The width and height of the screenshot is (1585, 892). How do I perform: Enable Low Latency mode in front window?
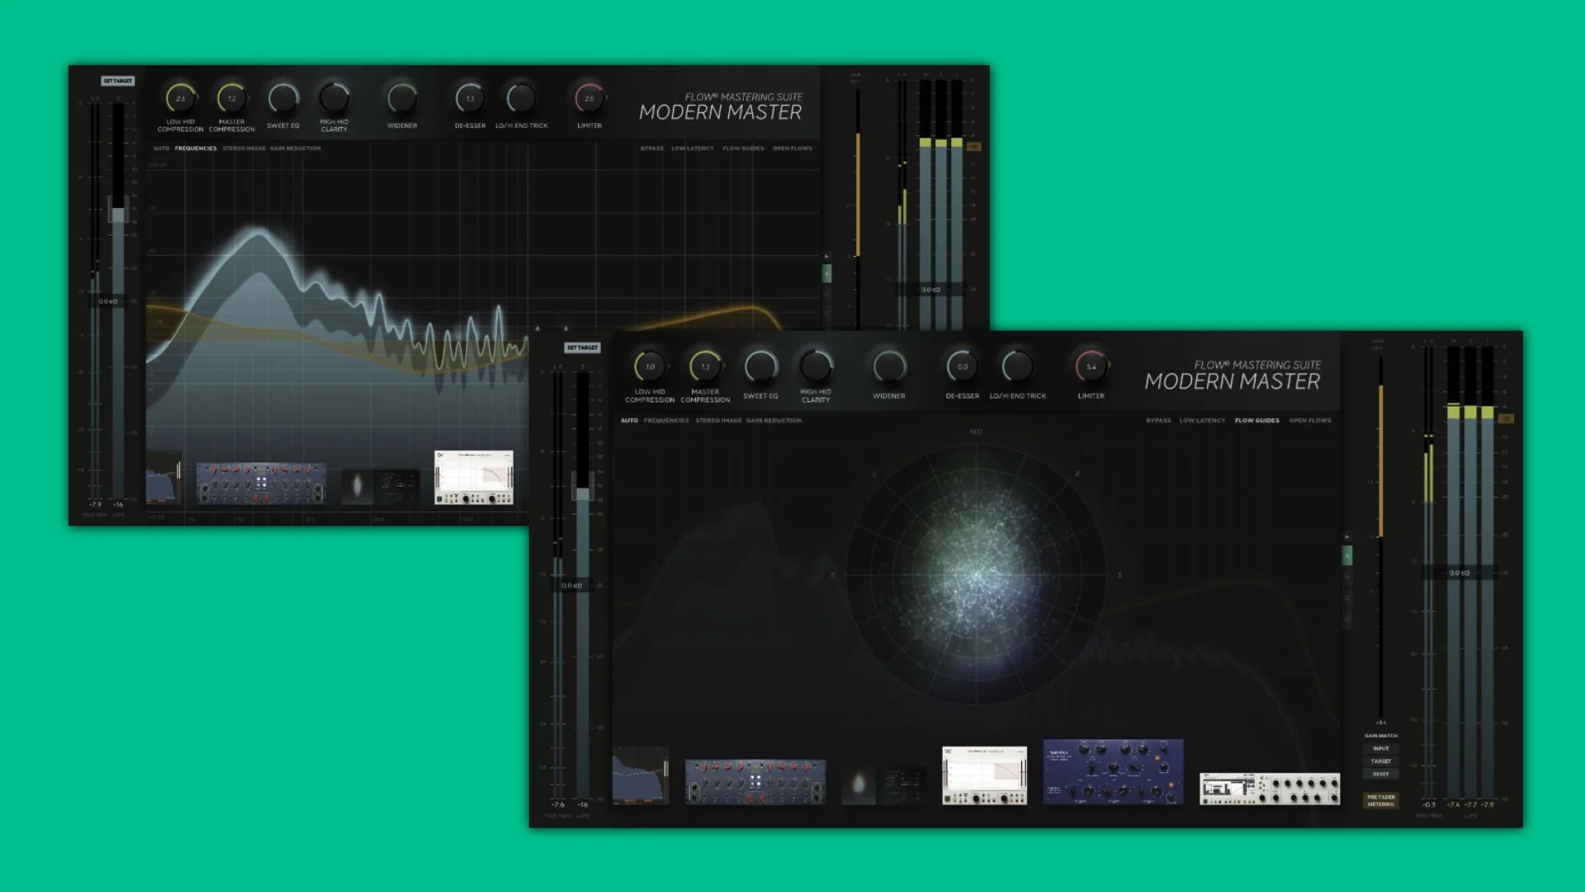1202,420
